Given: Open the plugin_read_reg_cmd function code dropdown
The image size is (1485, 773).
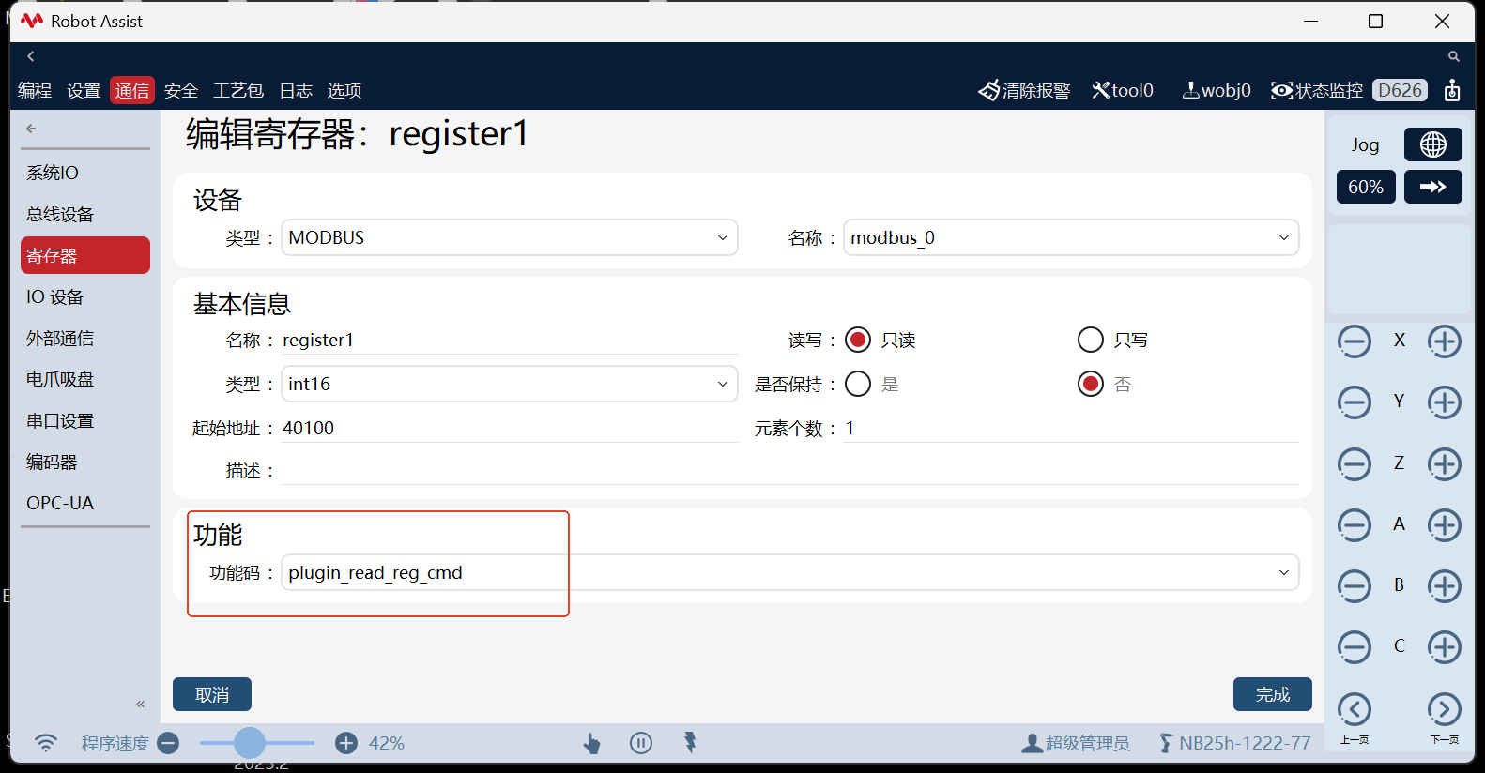Looking at the screenshot, I should point(789,572).
